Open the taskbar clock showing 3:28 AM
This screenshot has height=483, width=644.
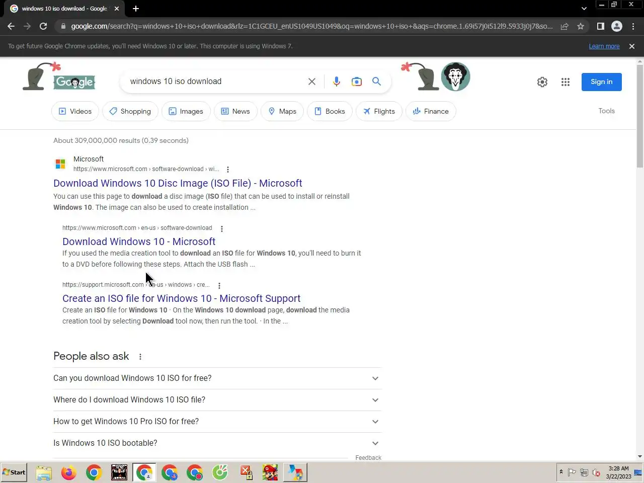tap(618, 472)
